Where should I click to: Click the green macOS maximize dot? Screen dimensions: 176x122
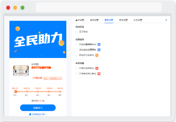(22, 8)
